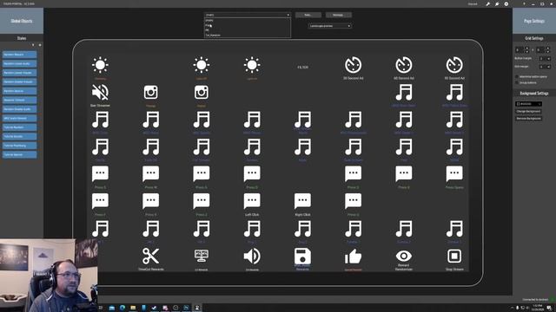Open the Landscape preview dropdown
The height and width of the screenshot is (312, 556).
coord(329,26)
